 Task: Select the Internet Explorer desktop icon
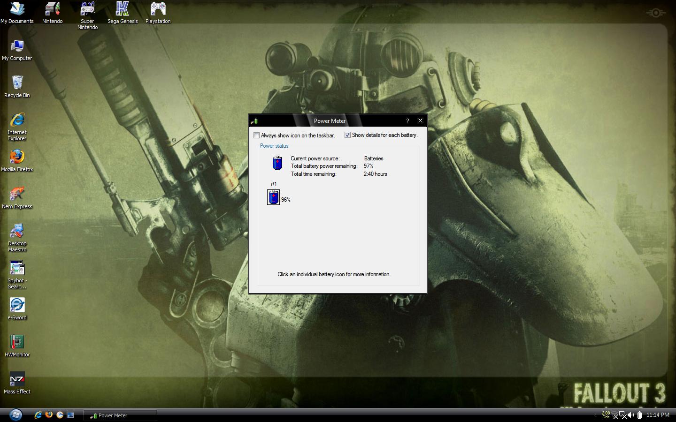pyautogui.click(x=17, y=127)
